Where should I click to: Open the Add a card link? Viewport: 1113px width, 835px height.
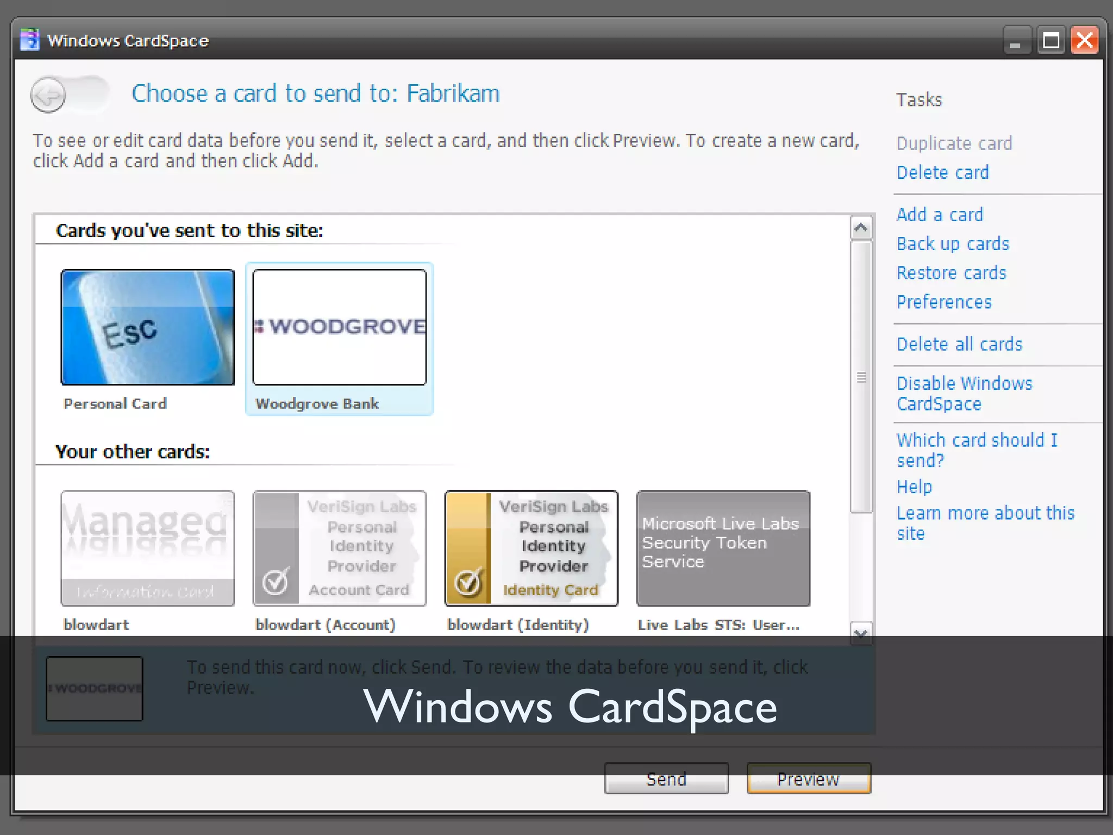940,215
